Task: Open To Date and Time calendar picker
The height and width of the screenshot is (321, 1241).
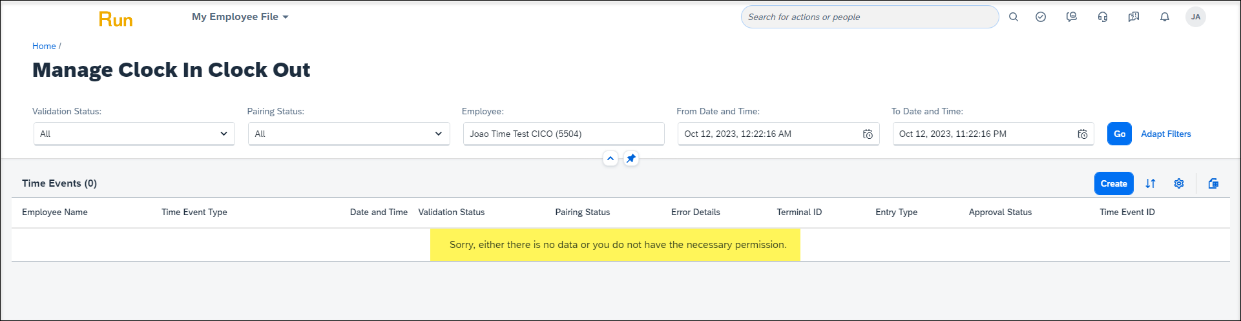Action: (1083, 134)
